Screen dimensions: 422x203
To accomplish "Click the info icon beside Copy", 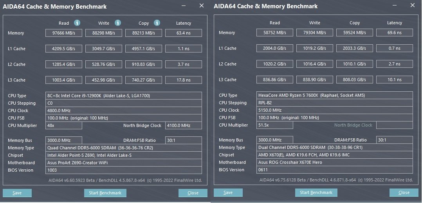I will tap(157, 23).
